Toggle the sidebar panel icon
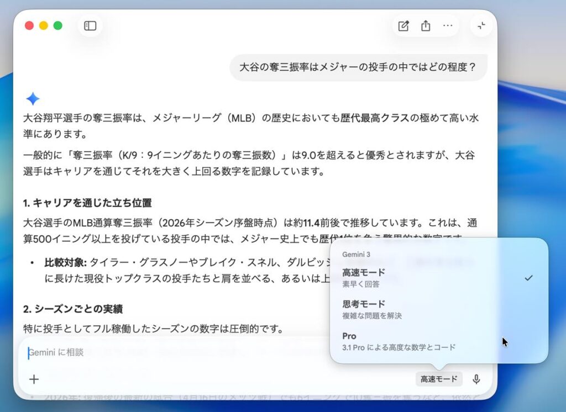 pos(90,26)
